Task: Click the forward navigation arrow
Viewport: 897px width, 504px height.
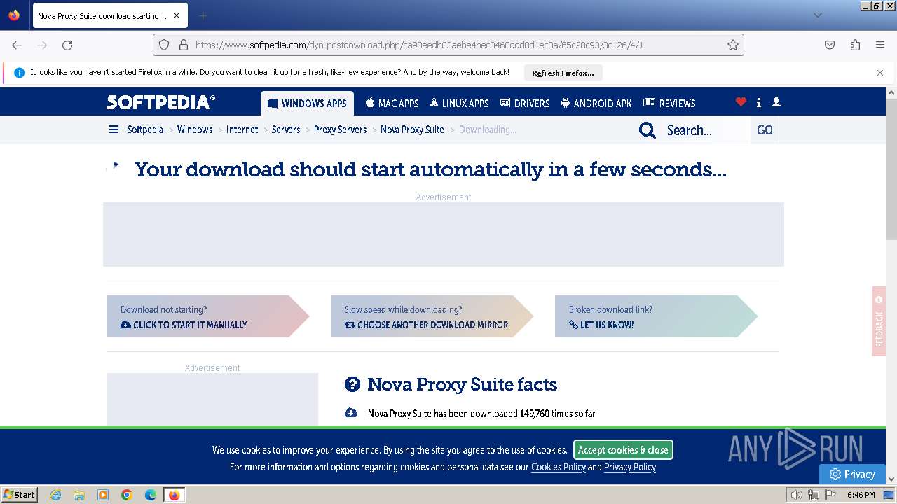Action: tap(42, 45)
